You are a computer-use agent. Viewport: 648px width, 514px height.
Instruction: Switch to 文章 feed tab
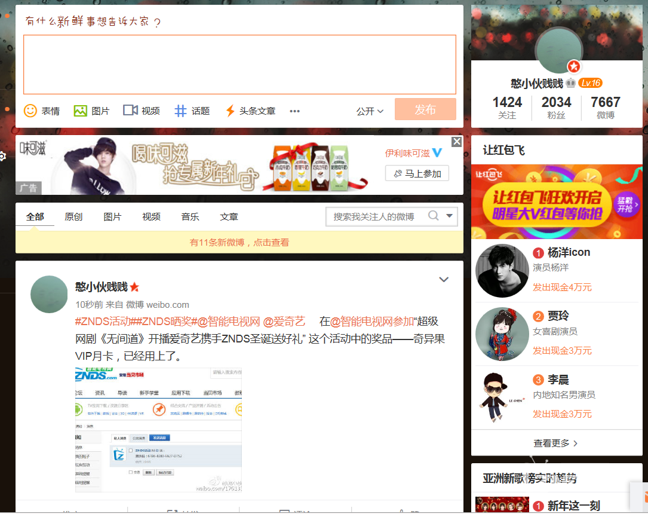[x=229, y=217]
